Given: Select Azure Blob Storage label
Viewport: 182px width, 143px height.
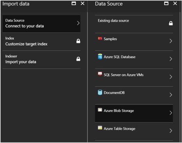Looking at the screenshot, I should [x=119, y=111].
